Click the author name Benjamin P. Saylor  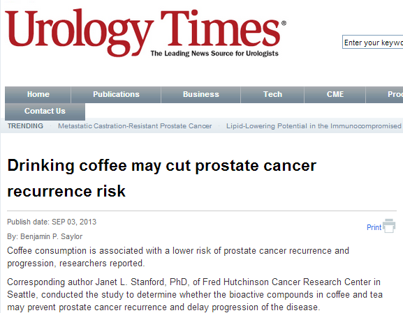point(52,236)
